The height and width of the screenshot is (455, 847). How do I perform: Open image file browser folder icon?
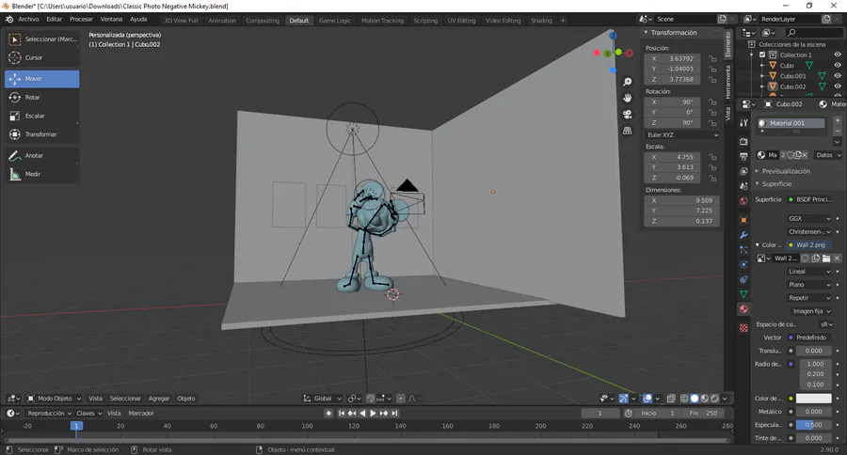(x=826, y=259)
